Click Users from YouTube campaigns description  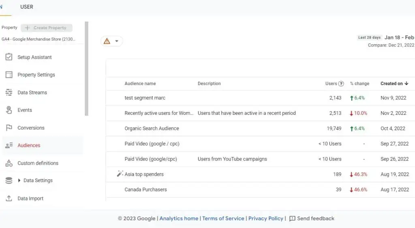[232, 159]
